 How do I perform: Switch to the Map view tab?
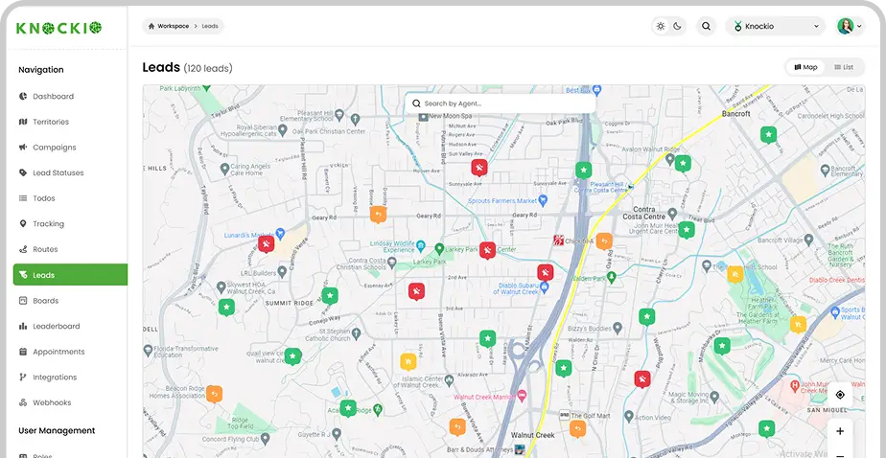click(x=805, y=67)
